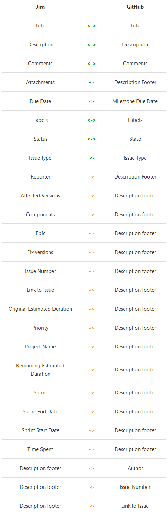Click the two-way arrow in Status row
168x517 pixels.
tap(91, 139)
